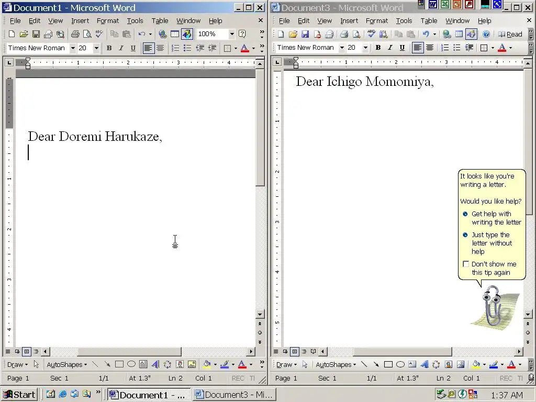The width and height of the screenshot is (536, 402).
Task: Click Help question mark icon in Document3
Action: pyautogui.click(x=486, y=34)
